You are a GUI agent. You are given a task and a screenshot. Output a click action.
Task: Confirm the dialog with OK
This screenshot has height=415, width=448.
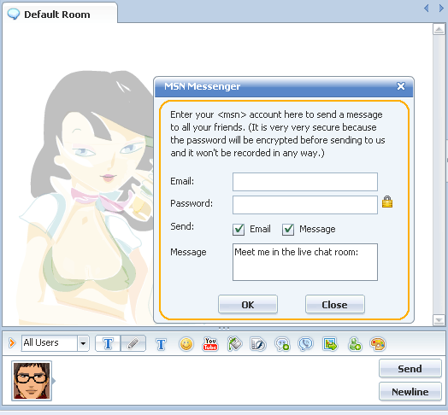click(x=248, y=305)
